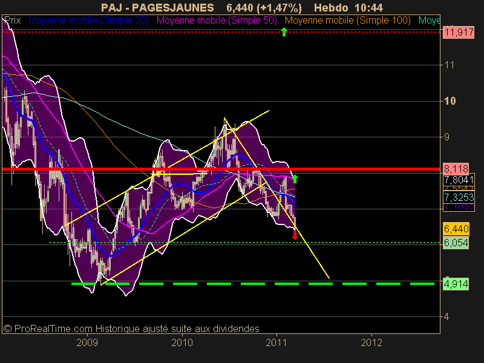Click the 2009 label on the time axis
484x363 pixels.
tap(87, 342)
